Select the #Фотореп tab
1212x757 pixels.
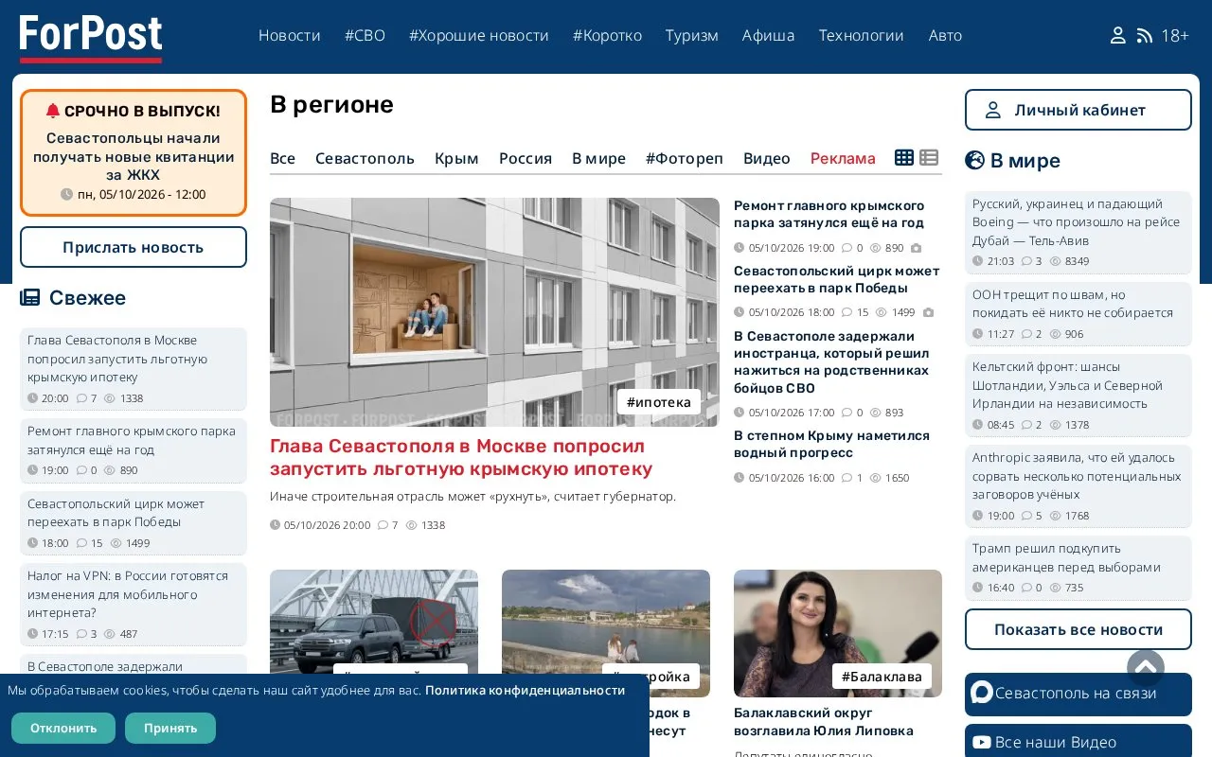(x=685, y=158)
